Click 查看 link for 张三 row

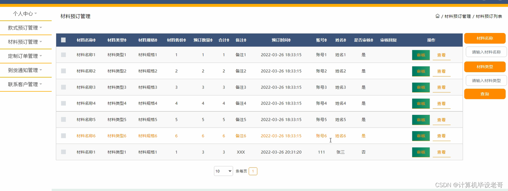(x=442, y=152)
